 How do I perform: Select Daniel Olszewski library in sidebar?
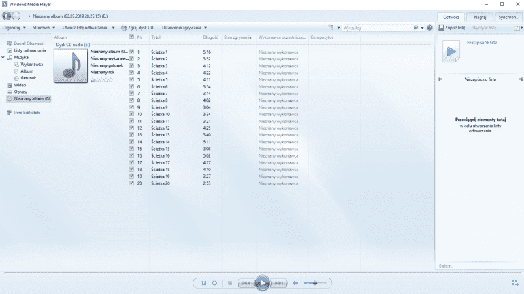(29, 43)
